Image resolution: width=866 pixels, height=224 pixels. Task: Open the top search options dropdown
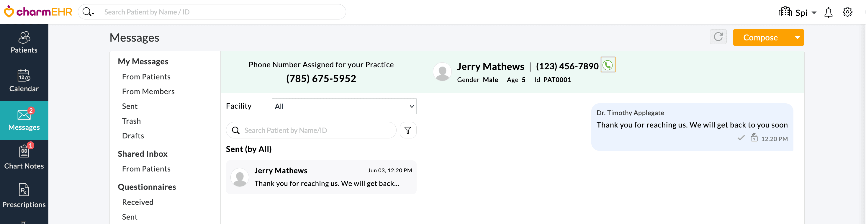tap(89, 12)
